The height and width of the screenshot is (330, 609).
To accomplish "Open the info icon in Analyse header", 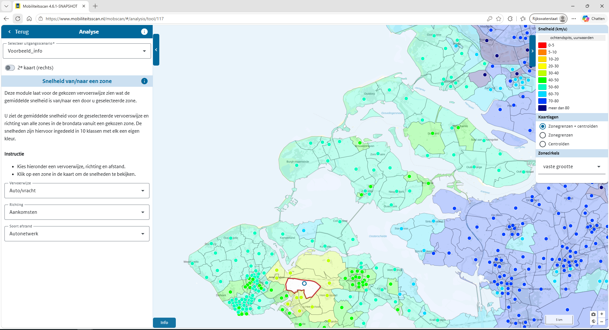I will (x=144, y=32).
